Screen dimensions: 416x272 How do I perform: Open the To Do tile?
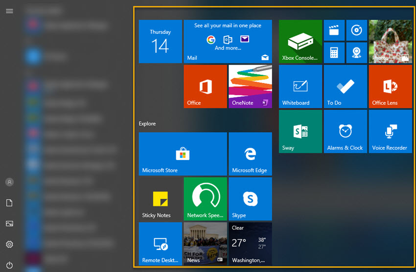346,87
